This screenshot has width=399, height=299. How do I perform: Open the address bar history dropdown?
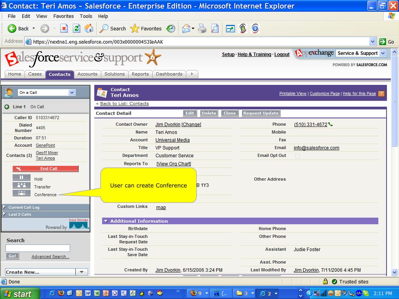tap(372, 41)
